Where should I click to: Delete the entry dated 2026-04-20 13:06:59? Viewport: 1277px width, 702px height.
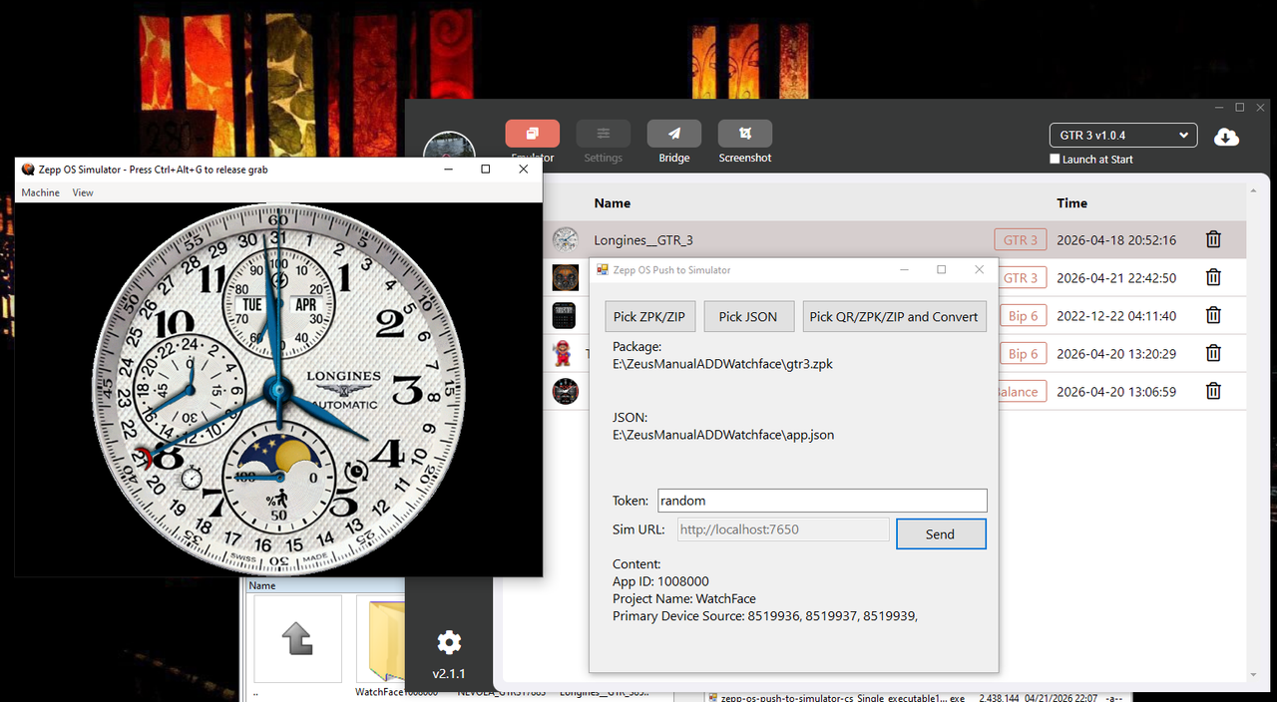tap(1213, 391)
